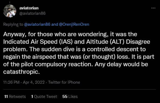160x103 pixels.
Task: Open @aviatorian86 mention in Replying to line
Action: [37, 24]
